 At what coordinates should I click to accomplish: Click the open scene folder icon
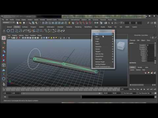20,23
